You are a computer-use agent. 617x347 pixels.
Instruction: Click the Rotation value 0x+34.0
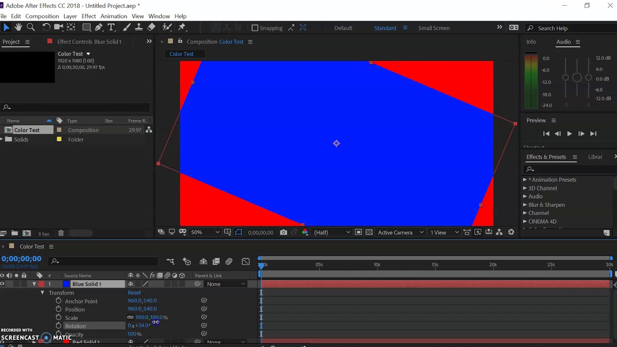coord(139,326)
